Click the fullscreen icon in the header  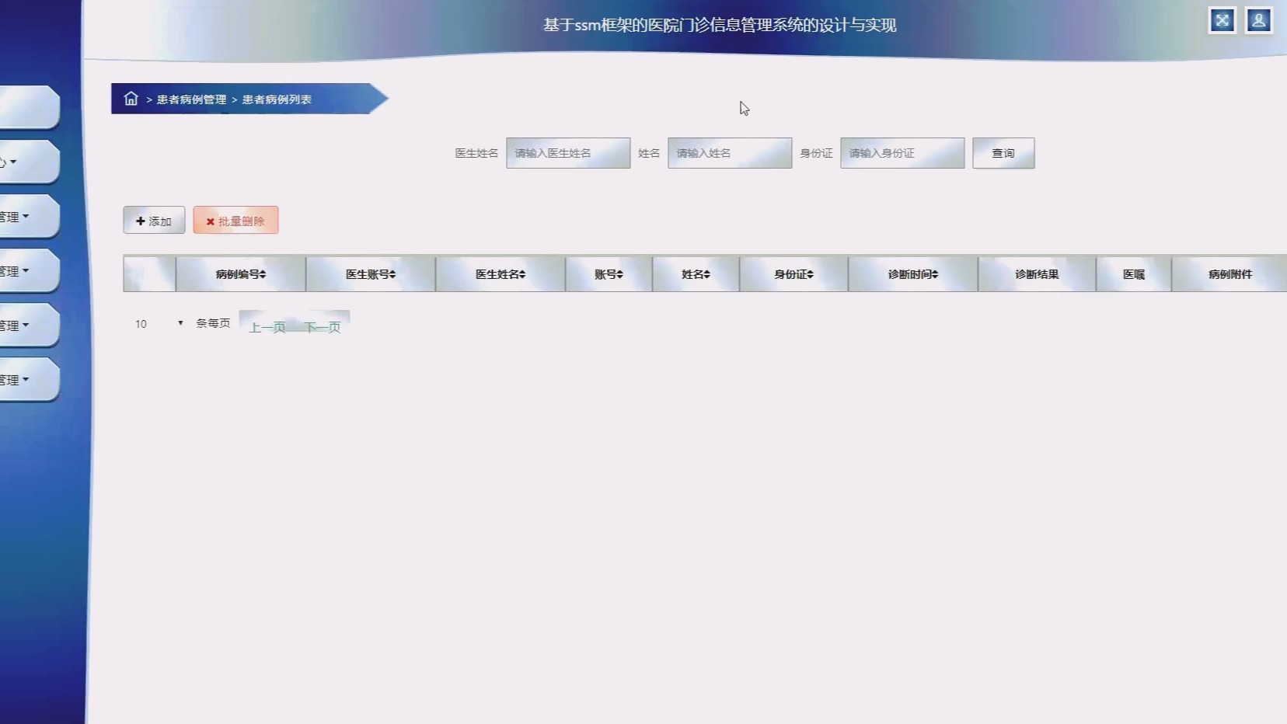(x=1222, y=20)
